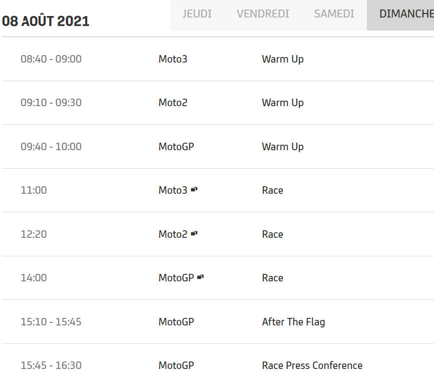Open the After The Flag session
Image resolution: width=434 pixels, height=382 pixels.
tap(293, 322)
